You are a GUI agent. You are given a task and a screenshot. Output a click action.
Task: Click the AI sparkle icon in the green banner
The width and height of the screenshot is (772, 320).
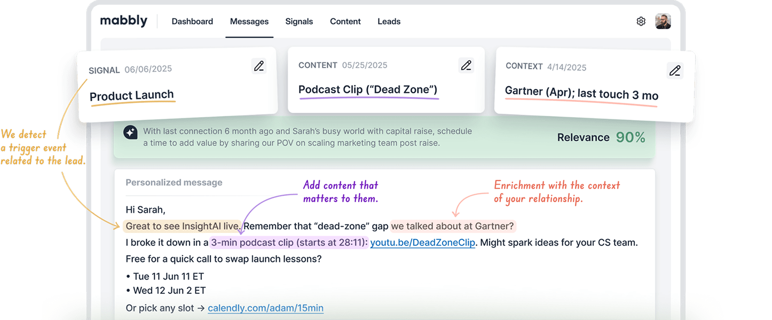point(130,132)
